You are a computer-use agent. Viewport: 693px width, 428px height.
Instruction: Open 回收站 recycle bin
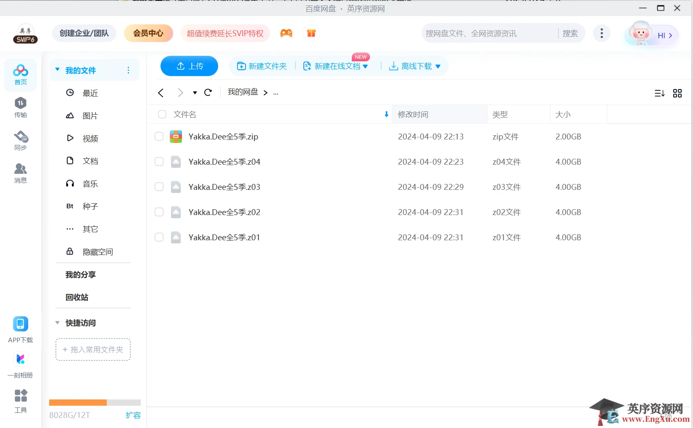click(x=77, y=297)
